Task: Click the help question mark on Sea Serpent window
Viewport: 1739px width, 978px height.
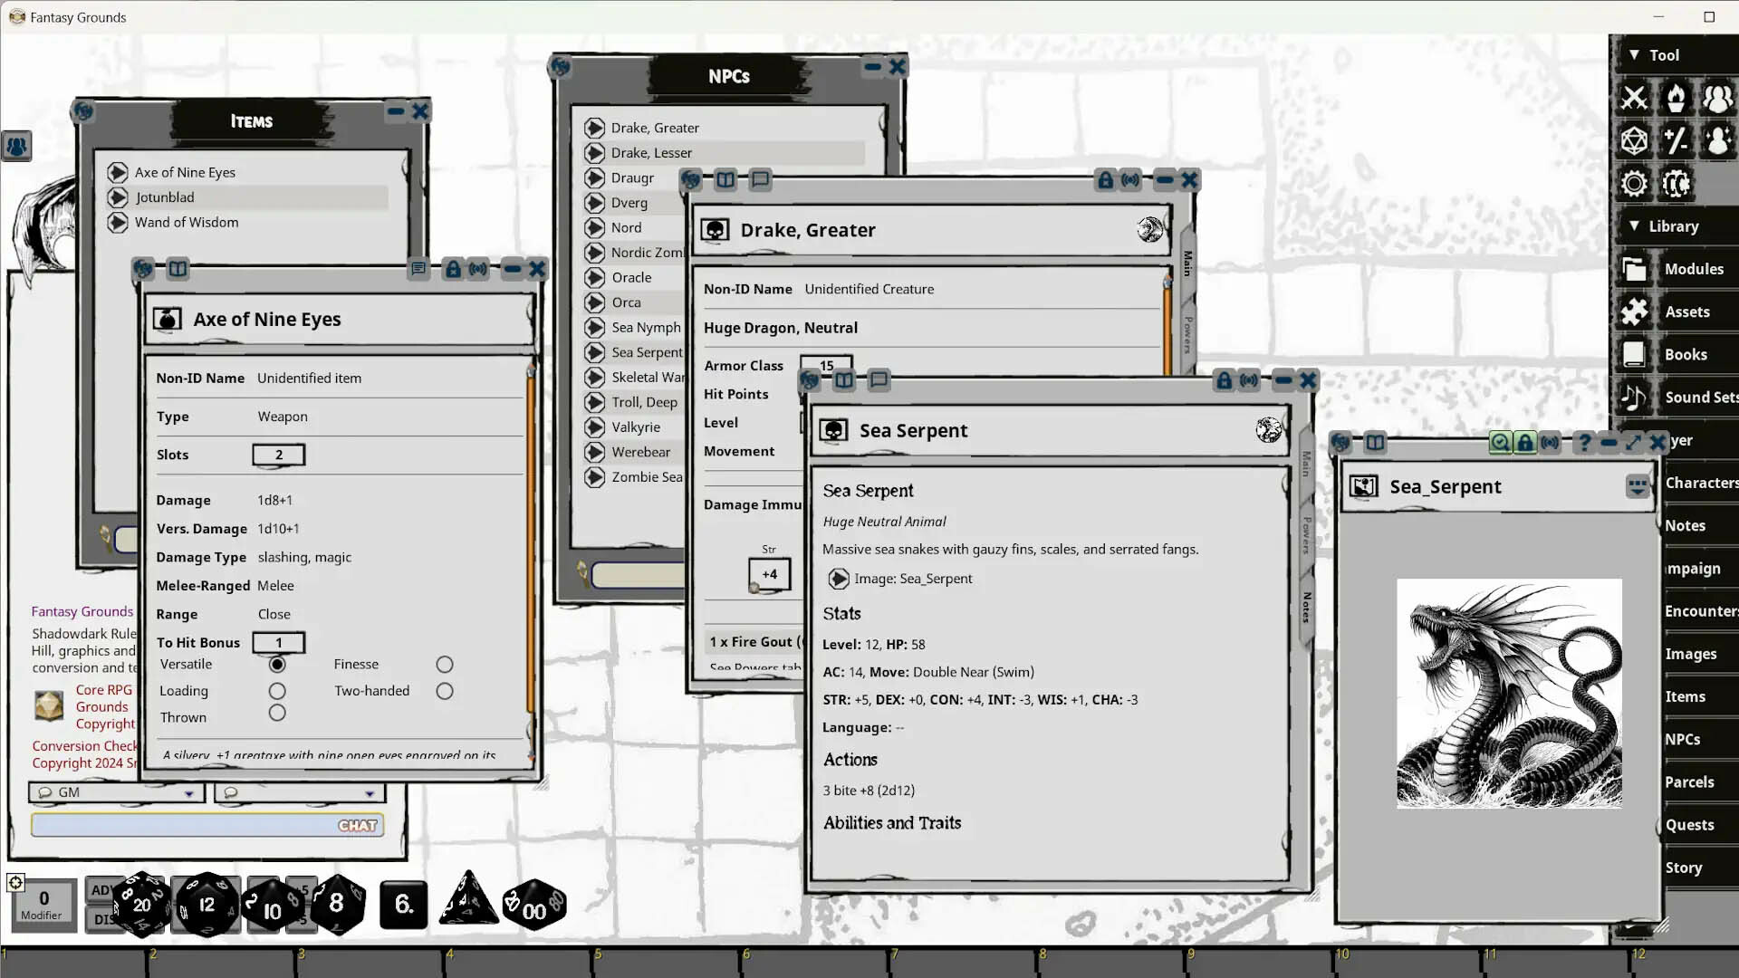Action: [x=1584, y=443]
